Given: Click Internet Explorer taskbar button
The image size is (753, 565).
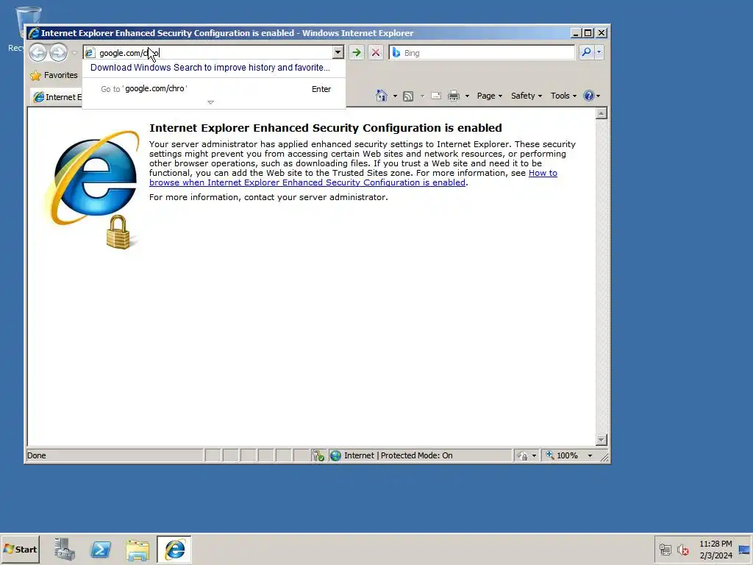Looking at the screenshot, I should (174, 550).
